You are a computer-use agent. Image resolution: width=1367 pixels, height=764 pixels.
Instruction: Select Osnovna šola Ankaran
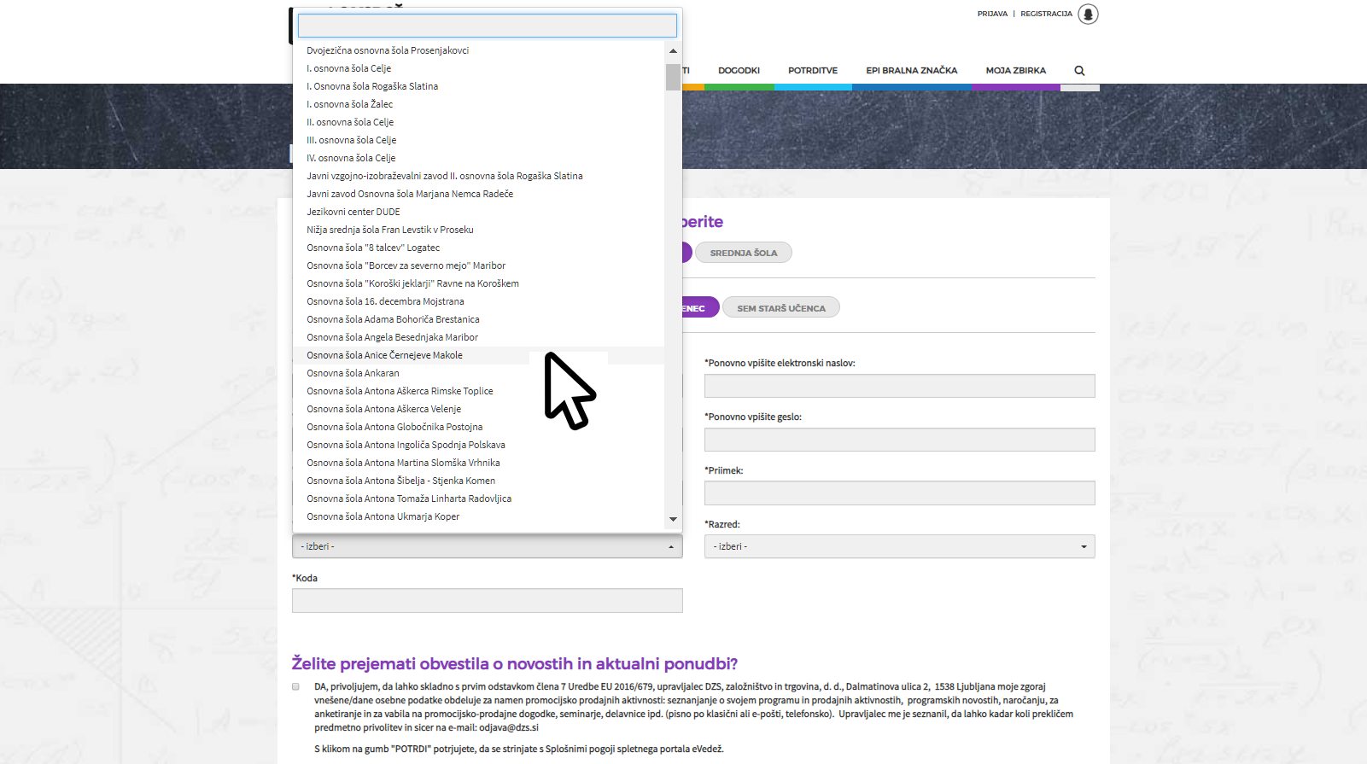[x=478, y=373]
